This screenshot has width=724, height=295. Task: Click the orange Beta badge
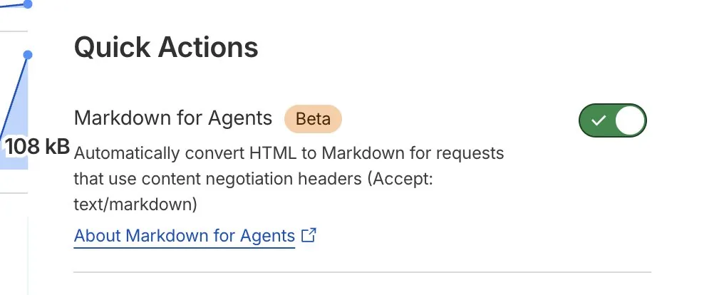[313, 119]
